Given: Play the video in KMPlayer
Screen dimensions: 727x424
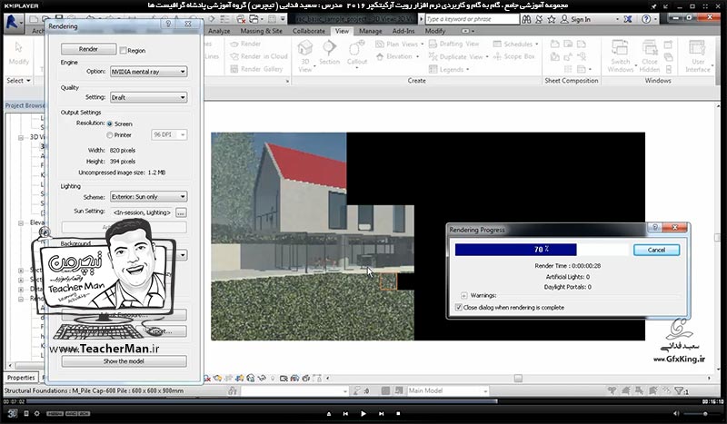Looking at the screenshot, I should 363,414.
